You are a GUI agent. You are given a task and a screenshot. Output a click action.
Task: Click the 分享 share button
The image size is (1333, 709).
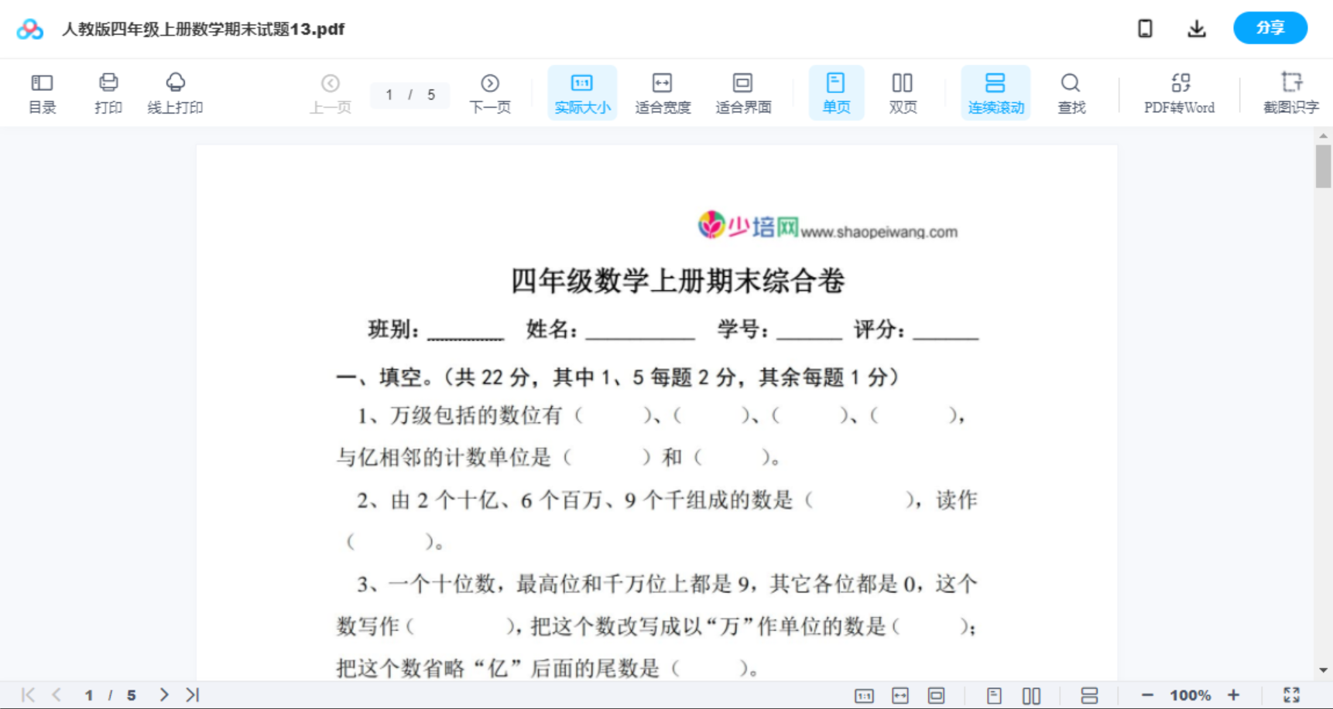point(1270,28)
